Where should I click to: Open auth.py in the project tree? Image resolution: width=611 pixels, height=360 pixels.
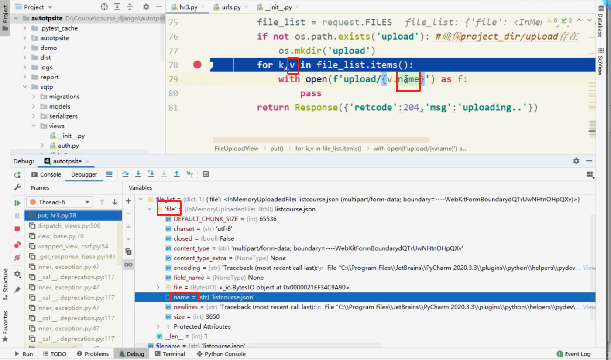click(68, 146)
